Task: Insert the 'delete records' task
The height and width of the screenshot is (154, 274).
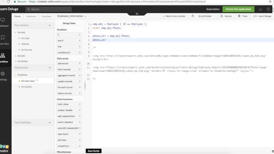Action: tap(69, 93)
